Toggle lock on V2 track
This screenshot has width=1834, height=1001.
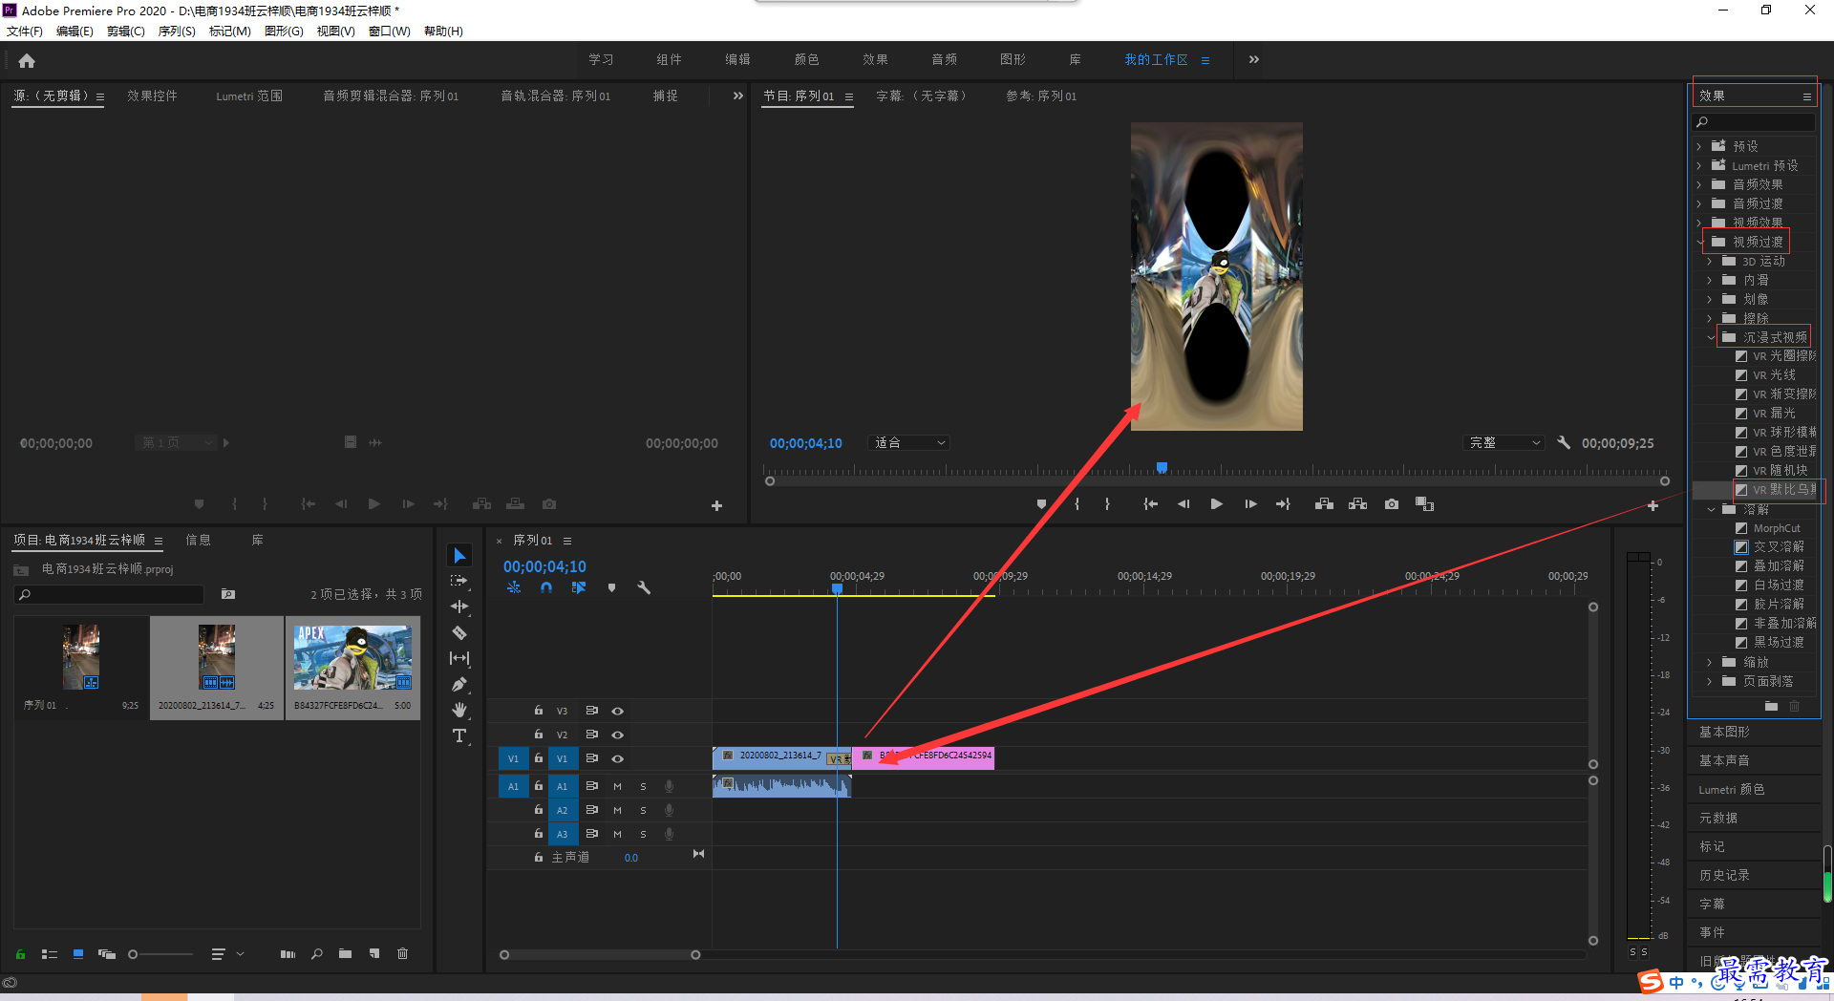coord(539,734)
